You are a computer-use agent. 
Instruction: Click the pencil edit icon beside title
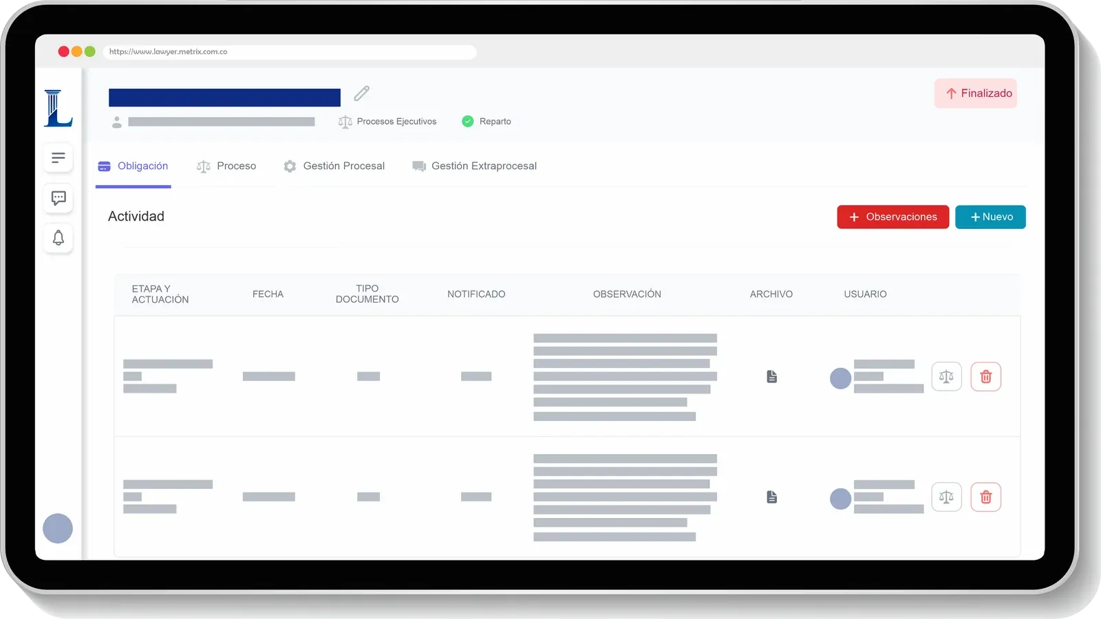click(x=362, y=94)
